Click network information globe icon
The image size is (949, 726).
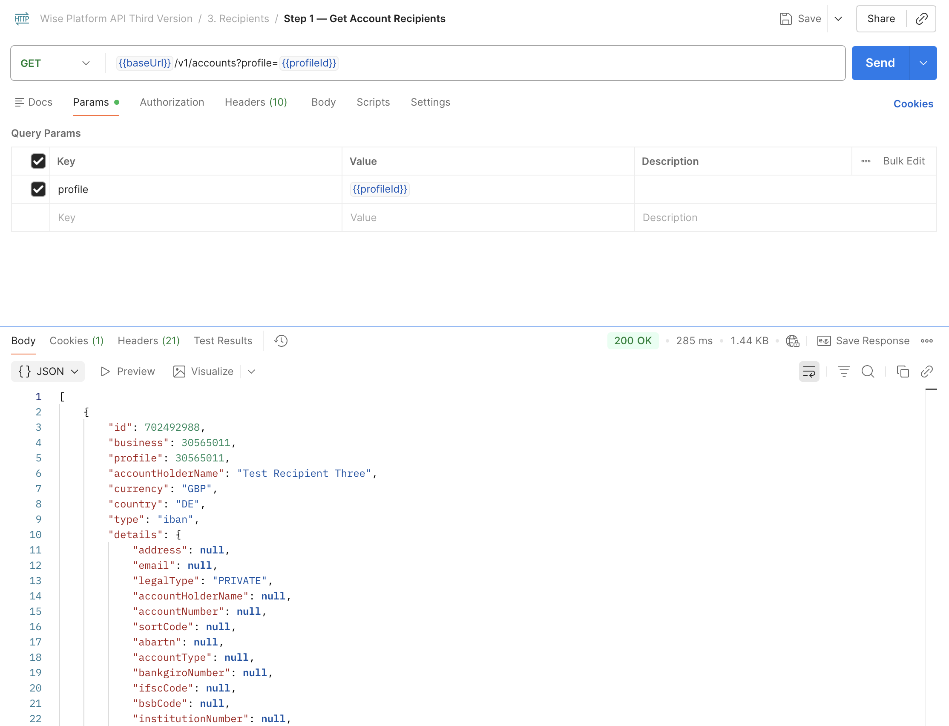[792, 340]
